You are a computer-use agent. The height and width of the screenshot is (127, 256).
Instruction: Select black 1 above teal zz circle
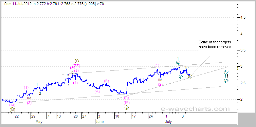point(178,58)
